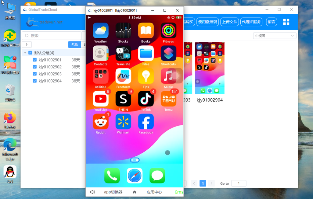Viewport: 313px width, 199px height.
Task: Click the 上传文件 button
Action: (x=229, y=22)
